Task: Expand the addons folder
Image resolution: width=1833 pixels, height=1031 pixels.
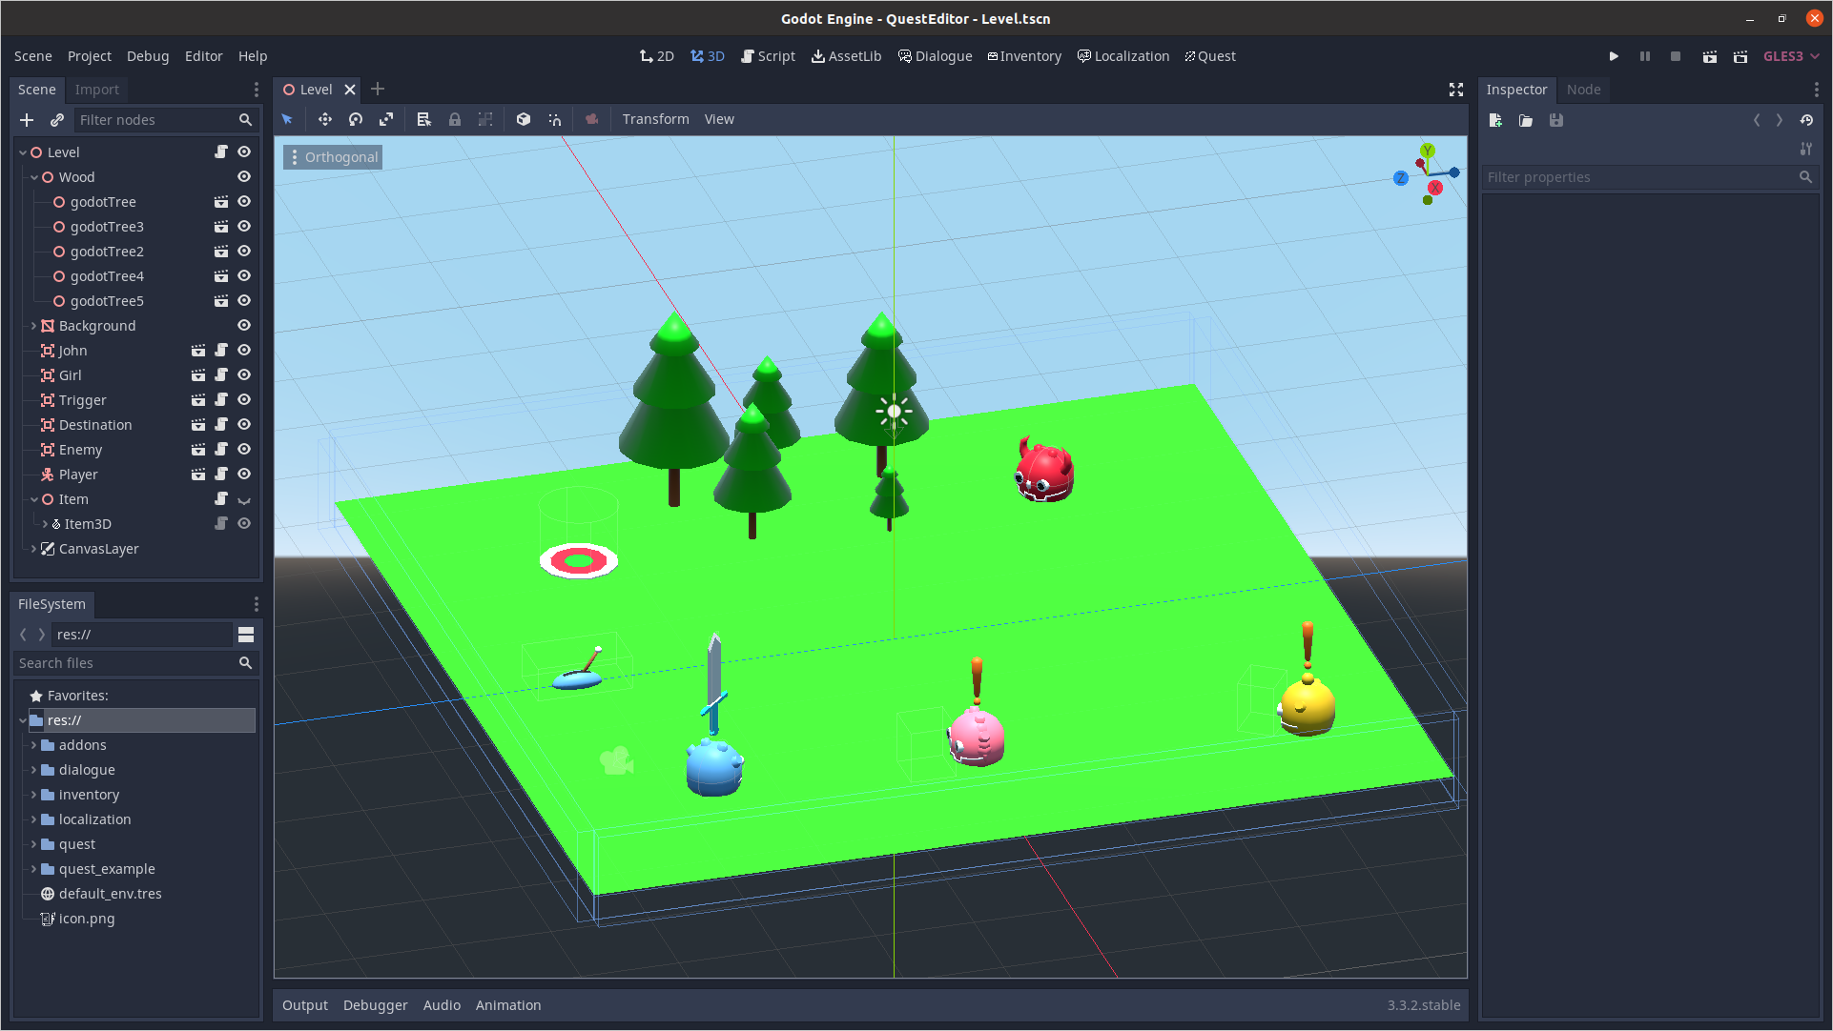Action: [34, 745]
